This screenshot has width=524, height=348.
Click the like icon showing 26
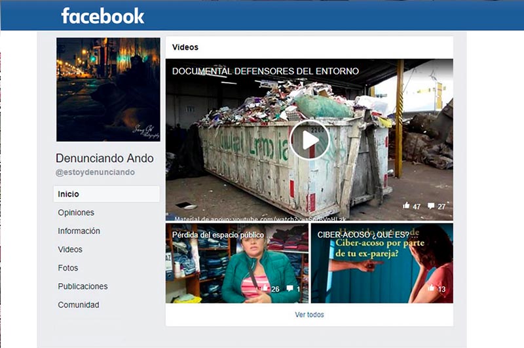tap(265, 288)
